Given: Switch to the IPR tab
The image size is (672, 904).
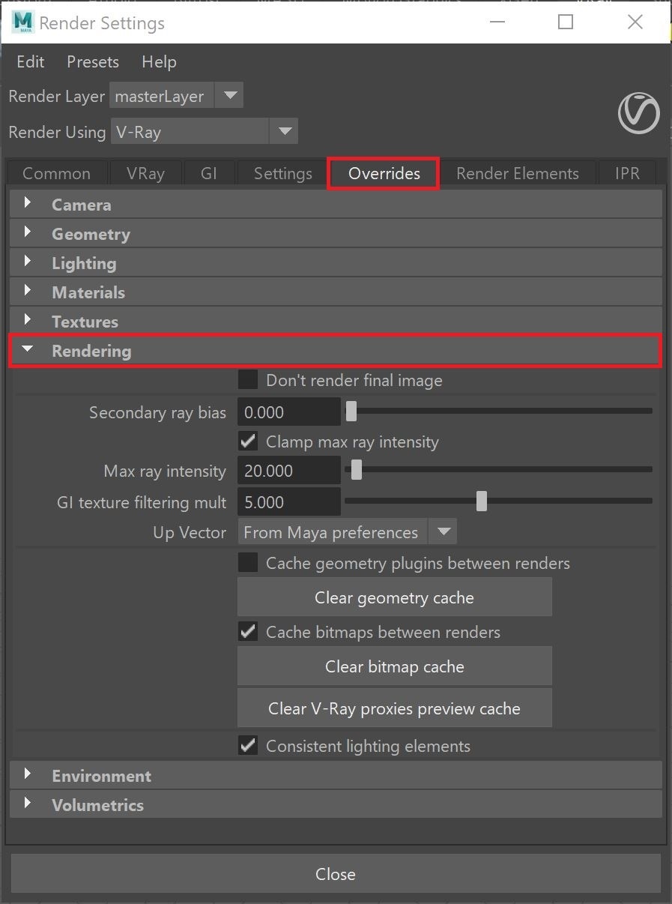Looking at the screenshot, I should pyautogui.click(x=627, y=173).
